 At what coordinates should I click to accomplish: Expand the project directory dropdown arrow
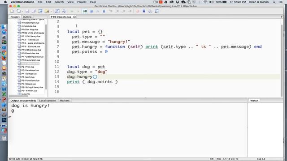51,11
